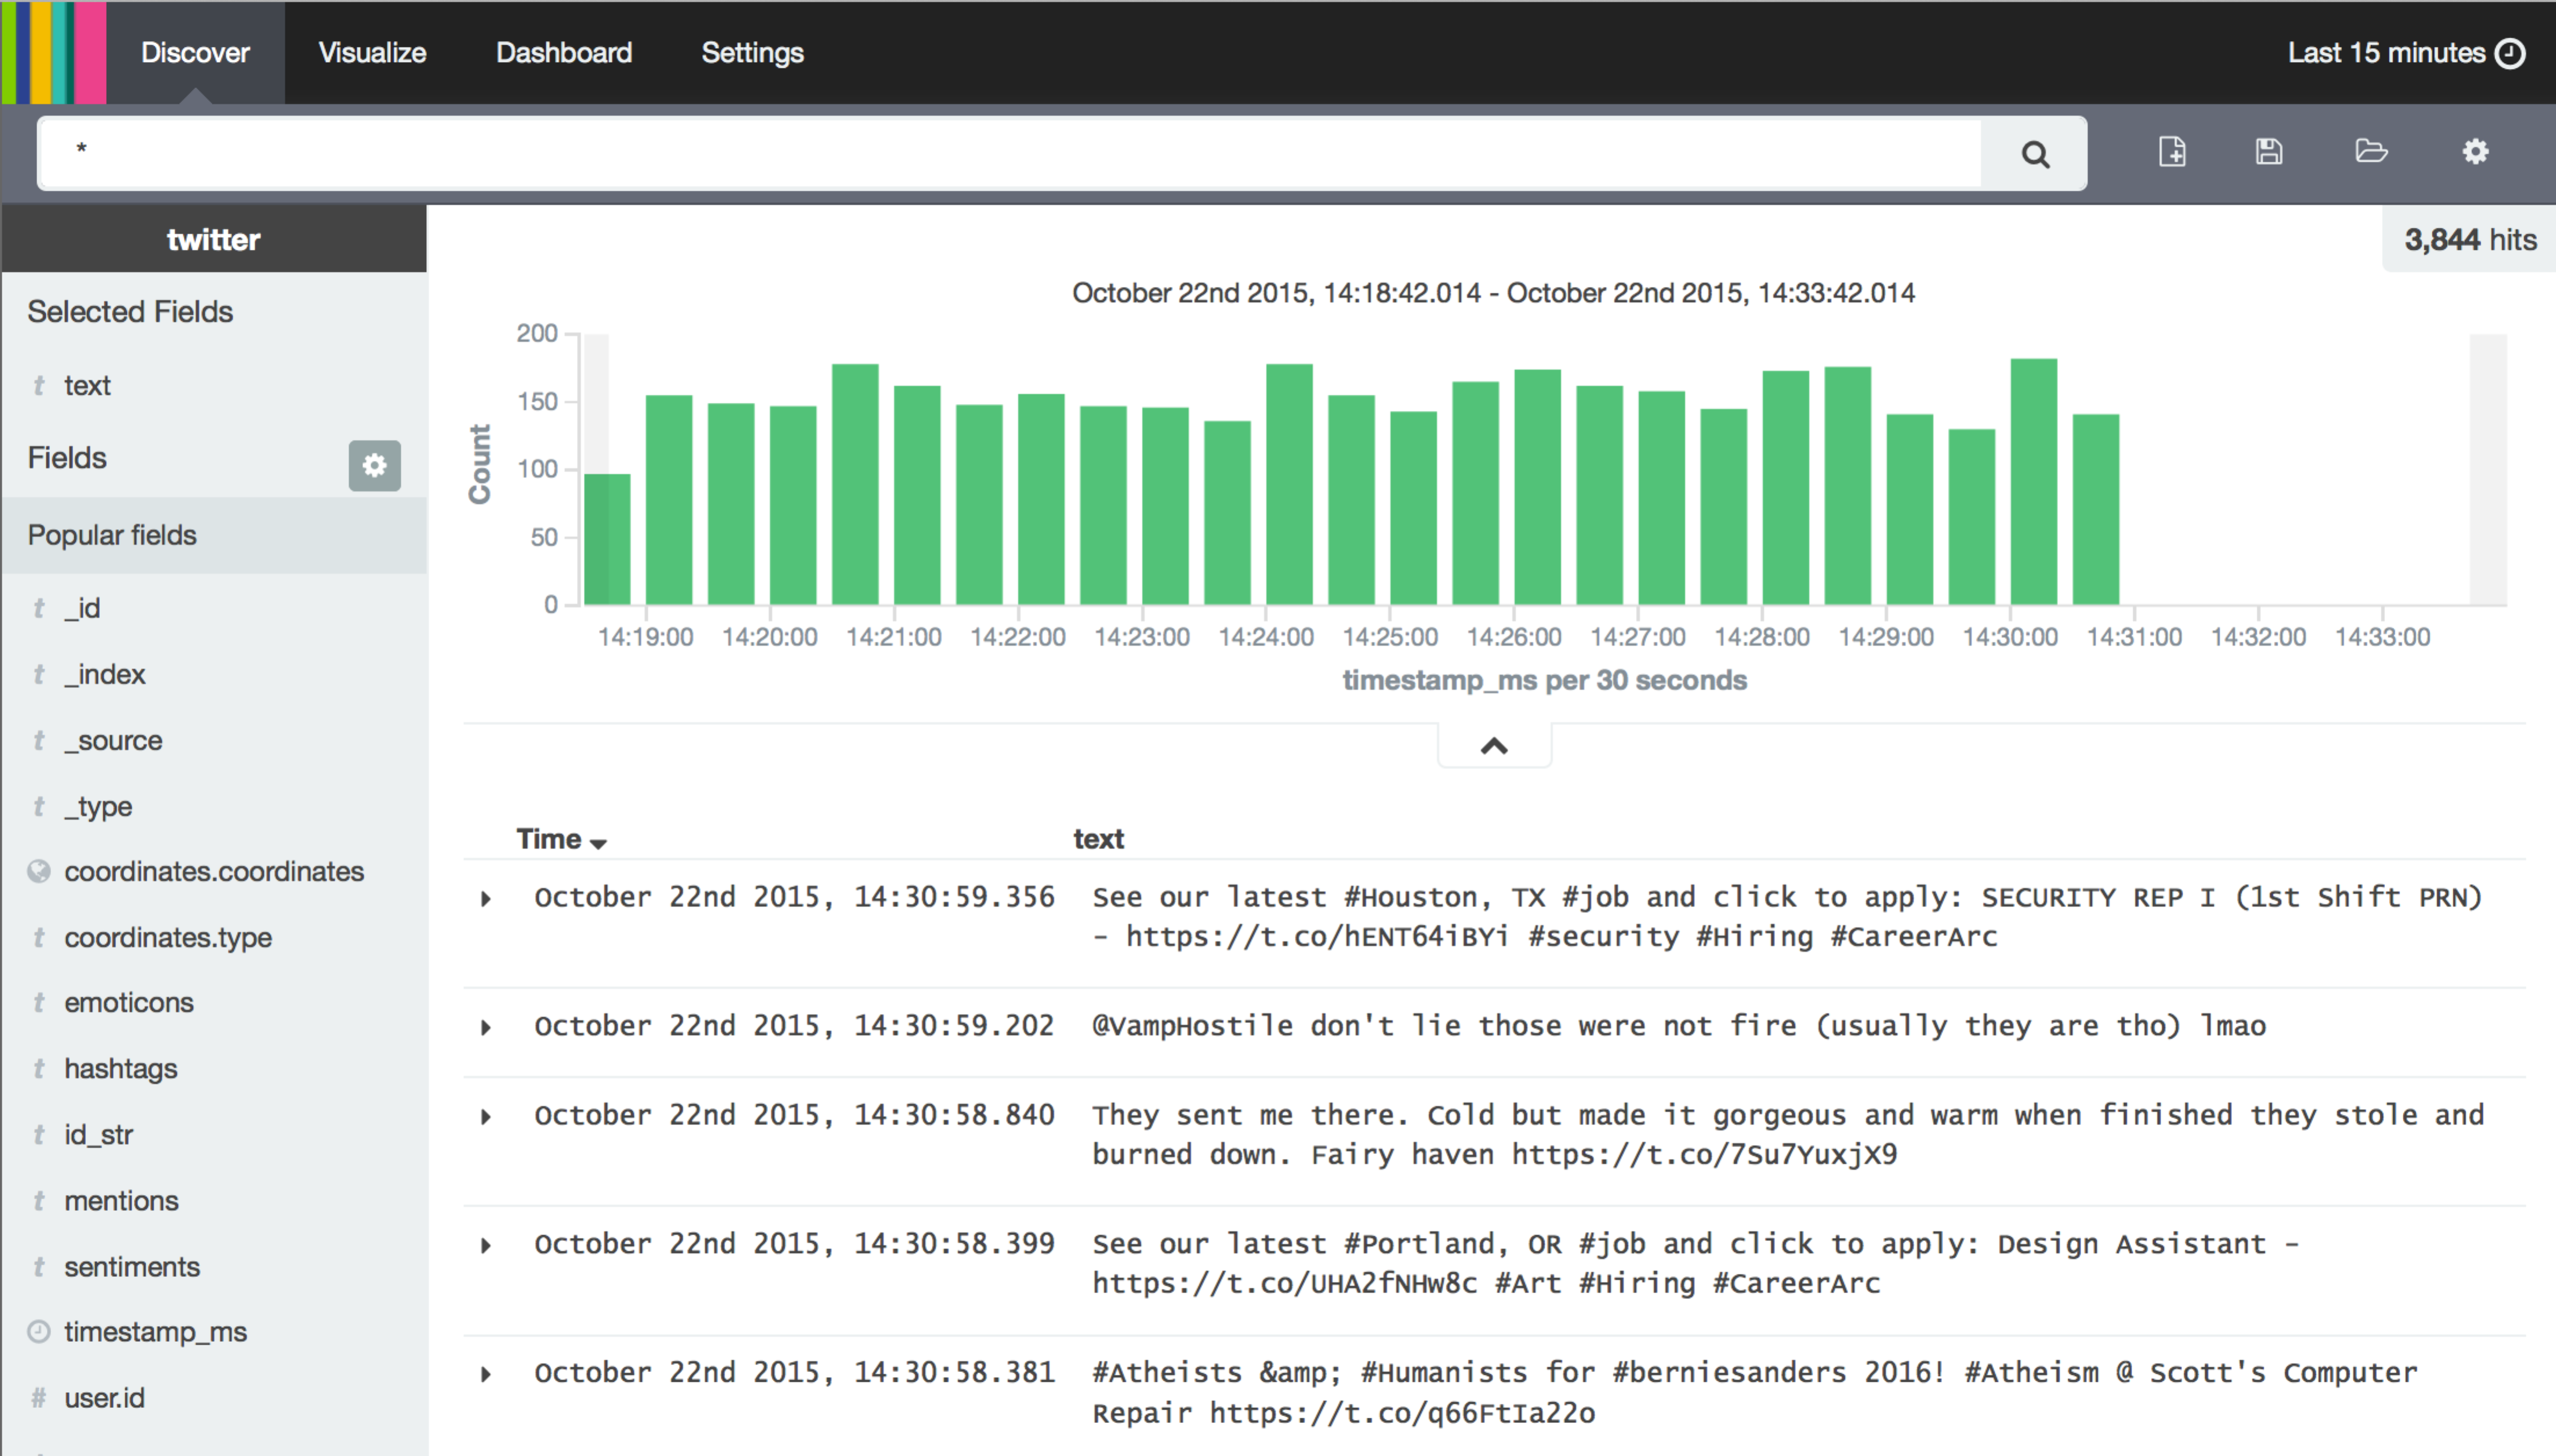Open the Last 15 minutes time picker
This screenshot has width=2556, height=1456.
pyautogui.click(x=2386, y=53)
